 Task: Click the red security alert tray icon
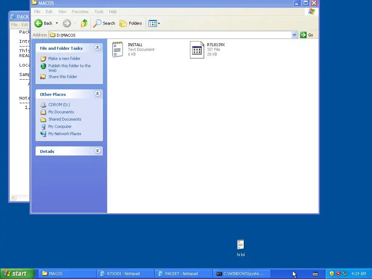click(x=338, y=274)
